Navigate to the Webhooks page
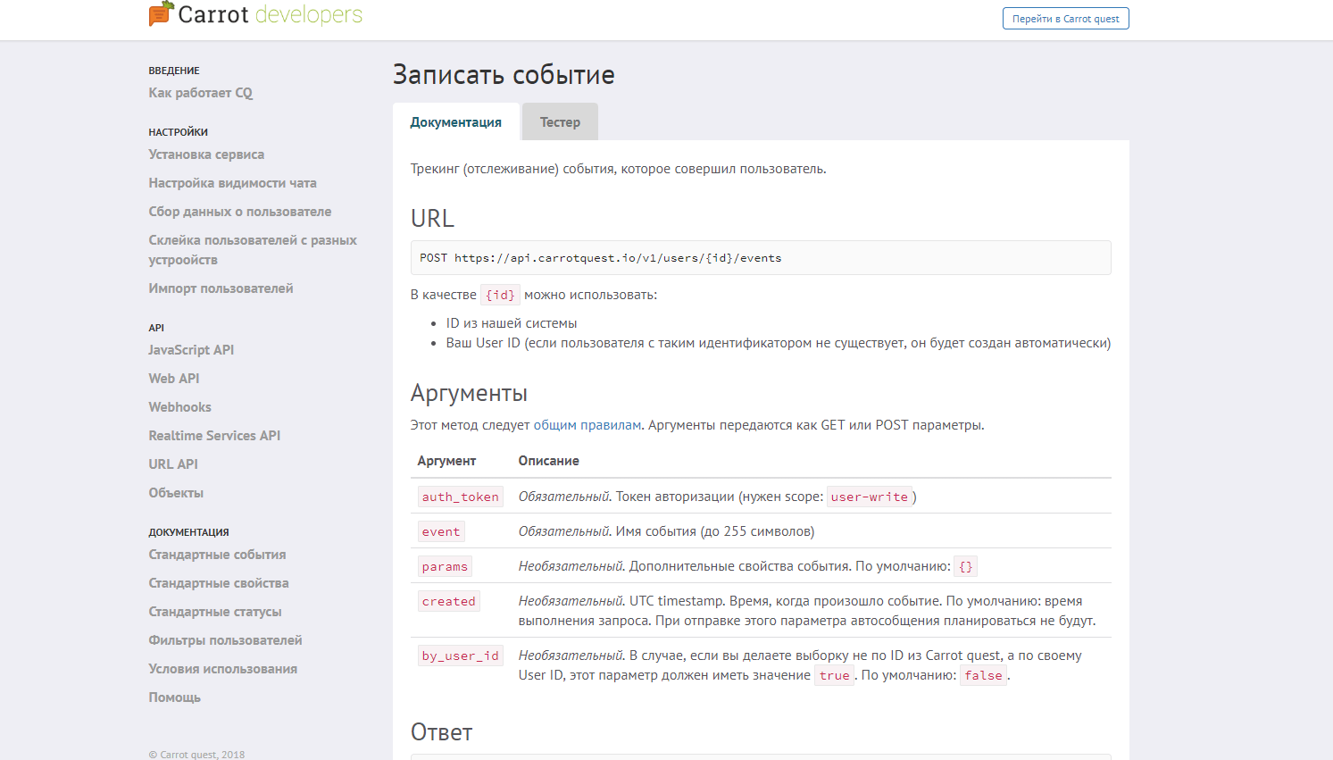Image resolution: width=1333 pixels, height=760 pixels. point(179,407)
